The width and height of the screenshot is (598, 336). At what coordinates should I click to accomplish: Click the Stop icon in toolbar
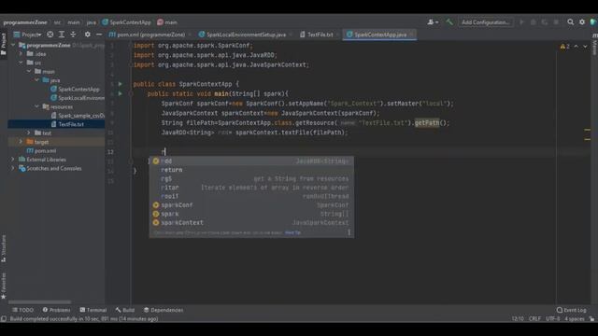click(x=557, y=22)
